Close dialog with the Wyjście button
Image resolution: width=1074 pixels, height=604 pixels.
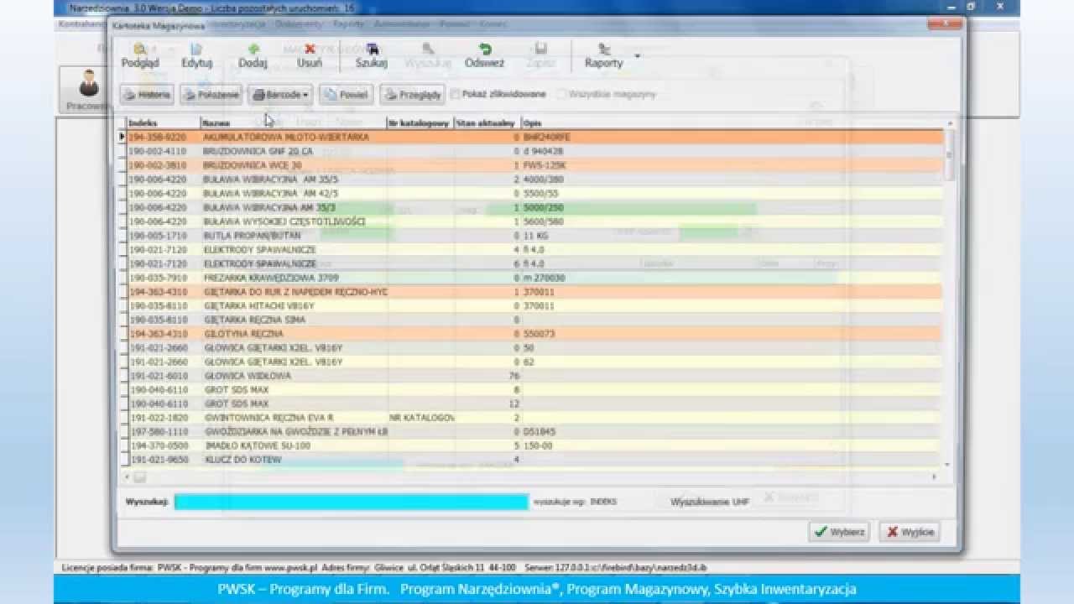(910, 532)
